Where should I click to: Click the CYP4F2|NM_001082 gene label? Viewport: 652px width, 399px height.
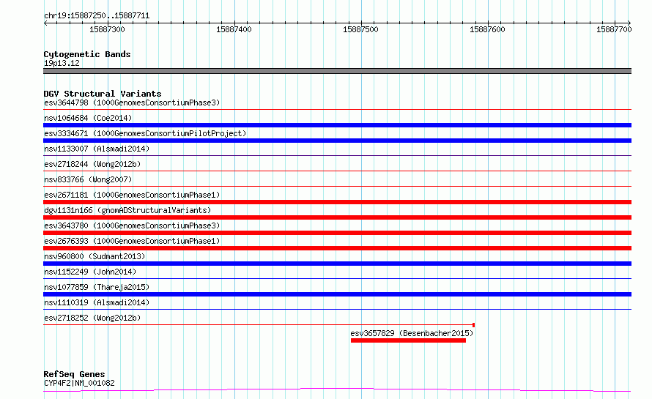(x=79, y=383)
